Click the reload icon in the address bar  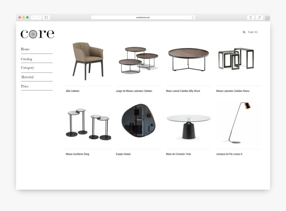(192, 18)
